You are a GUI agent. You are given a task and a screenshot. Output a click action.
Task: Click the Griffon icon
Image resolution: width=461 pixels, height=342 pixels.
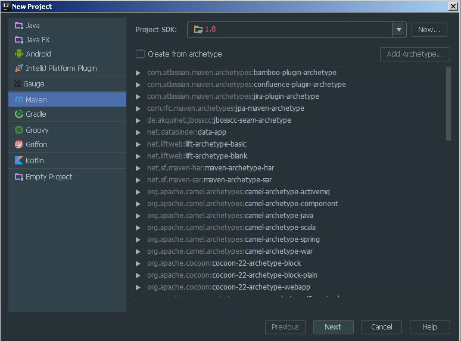click(19, 144)
